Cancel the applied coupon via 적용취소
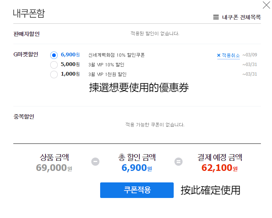 [231, 55]
